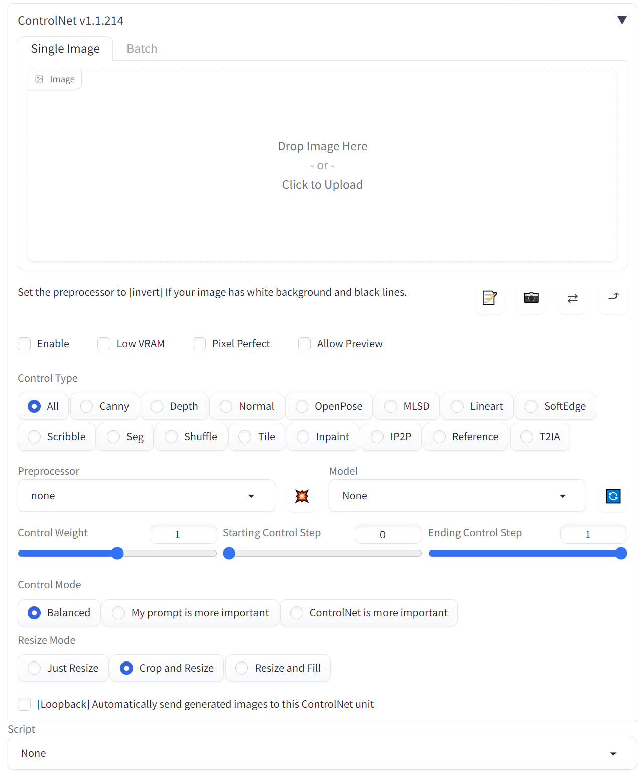Switch to the Single Image tab
The width and height of the screenshot is (638, 772).
click(x=65, y=49)
